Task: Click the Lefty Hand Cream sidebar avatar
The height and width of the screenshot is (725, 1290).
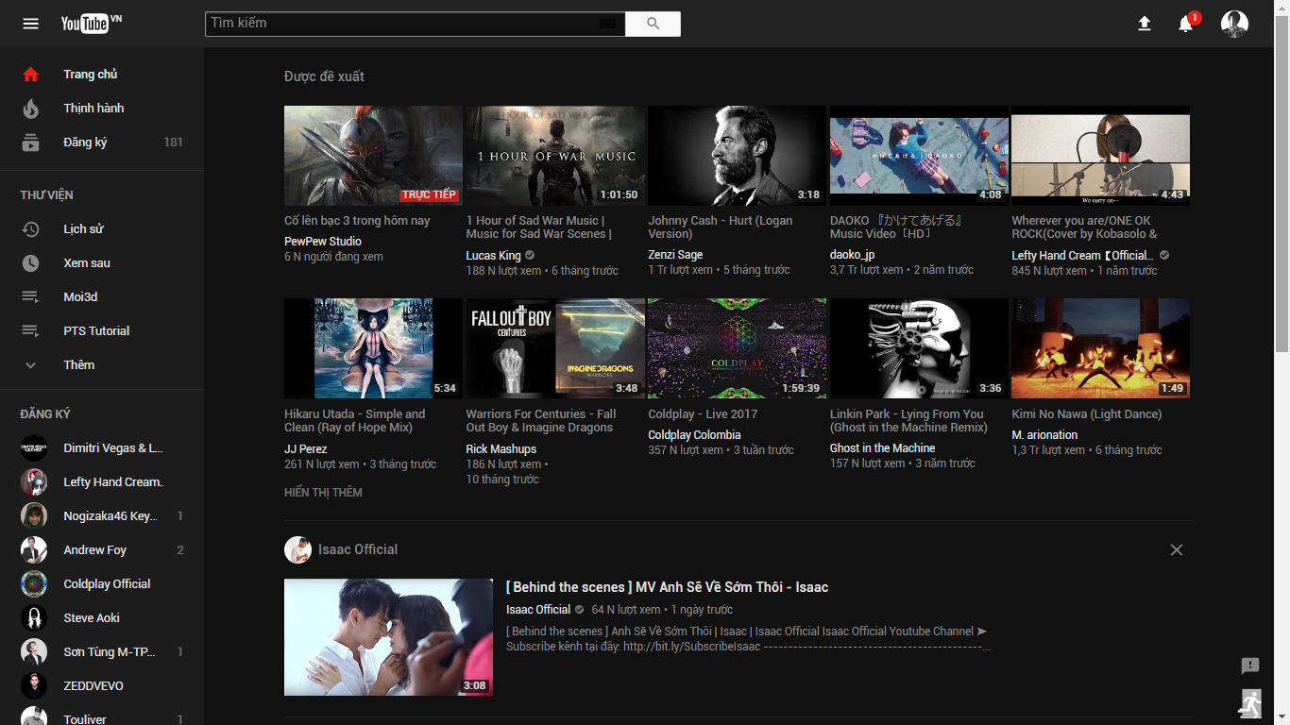Action: click(34, 481)
